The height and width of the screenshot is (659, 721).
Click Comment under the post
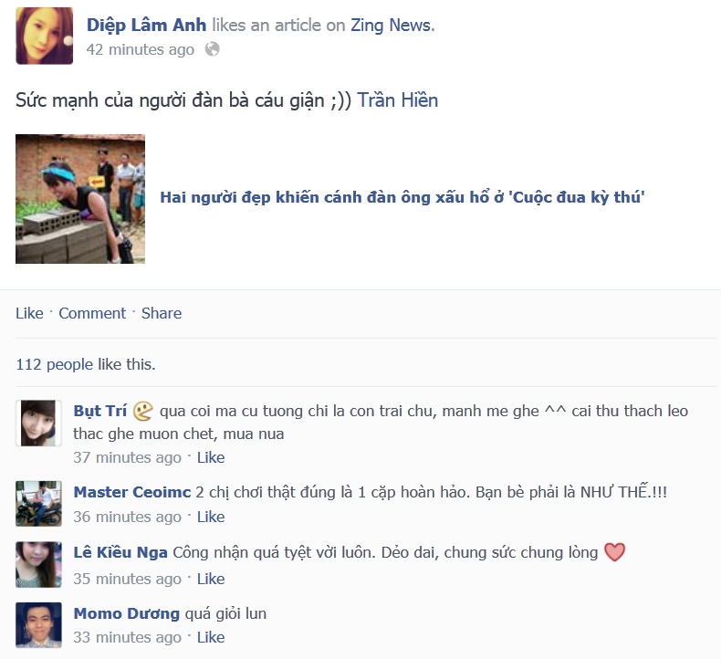point(92,313)
